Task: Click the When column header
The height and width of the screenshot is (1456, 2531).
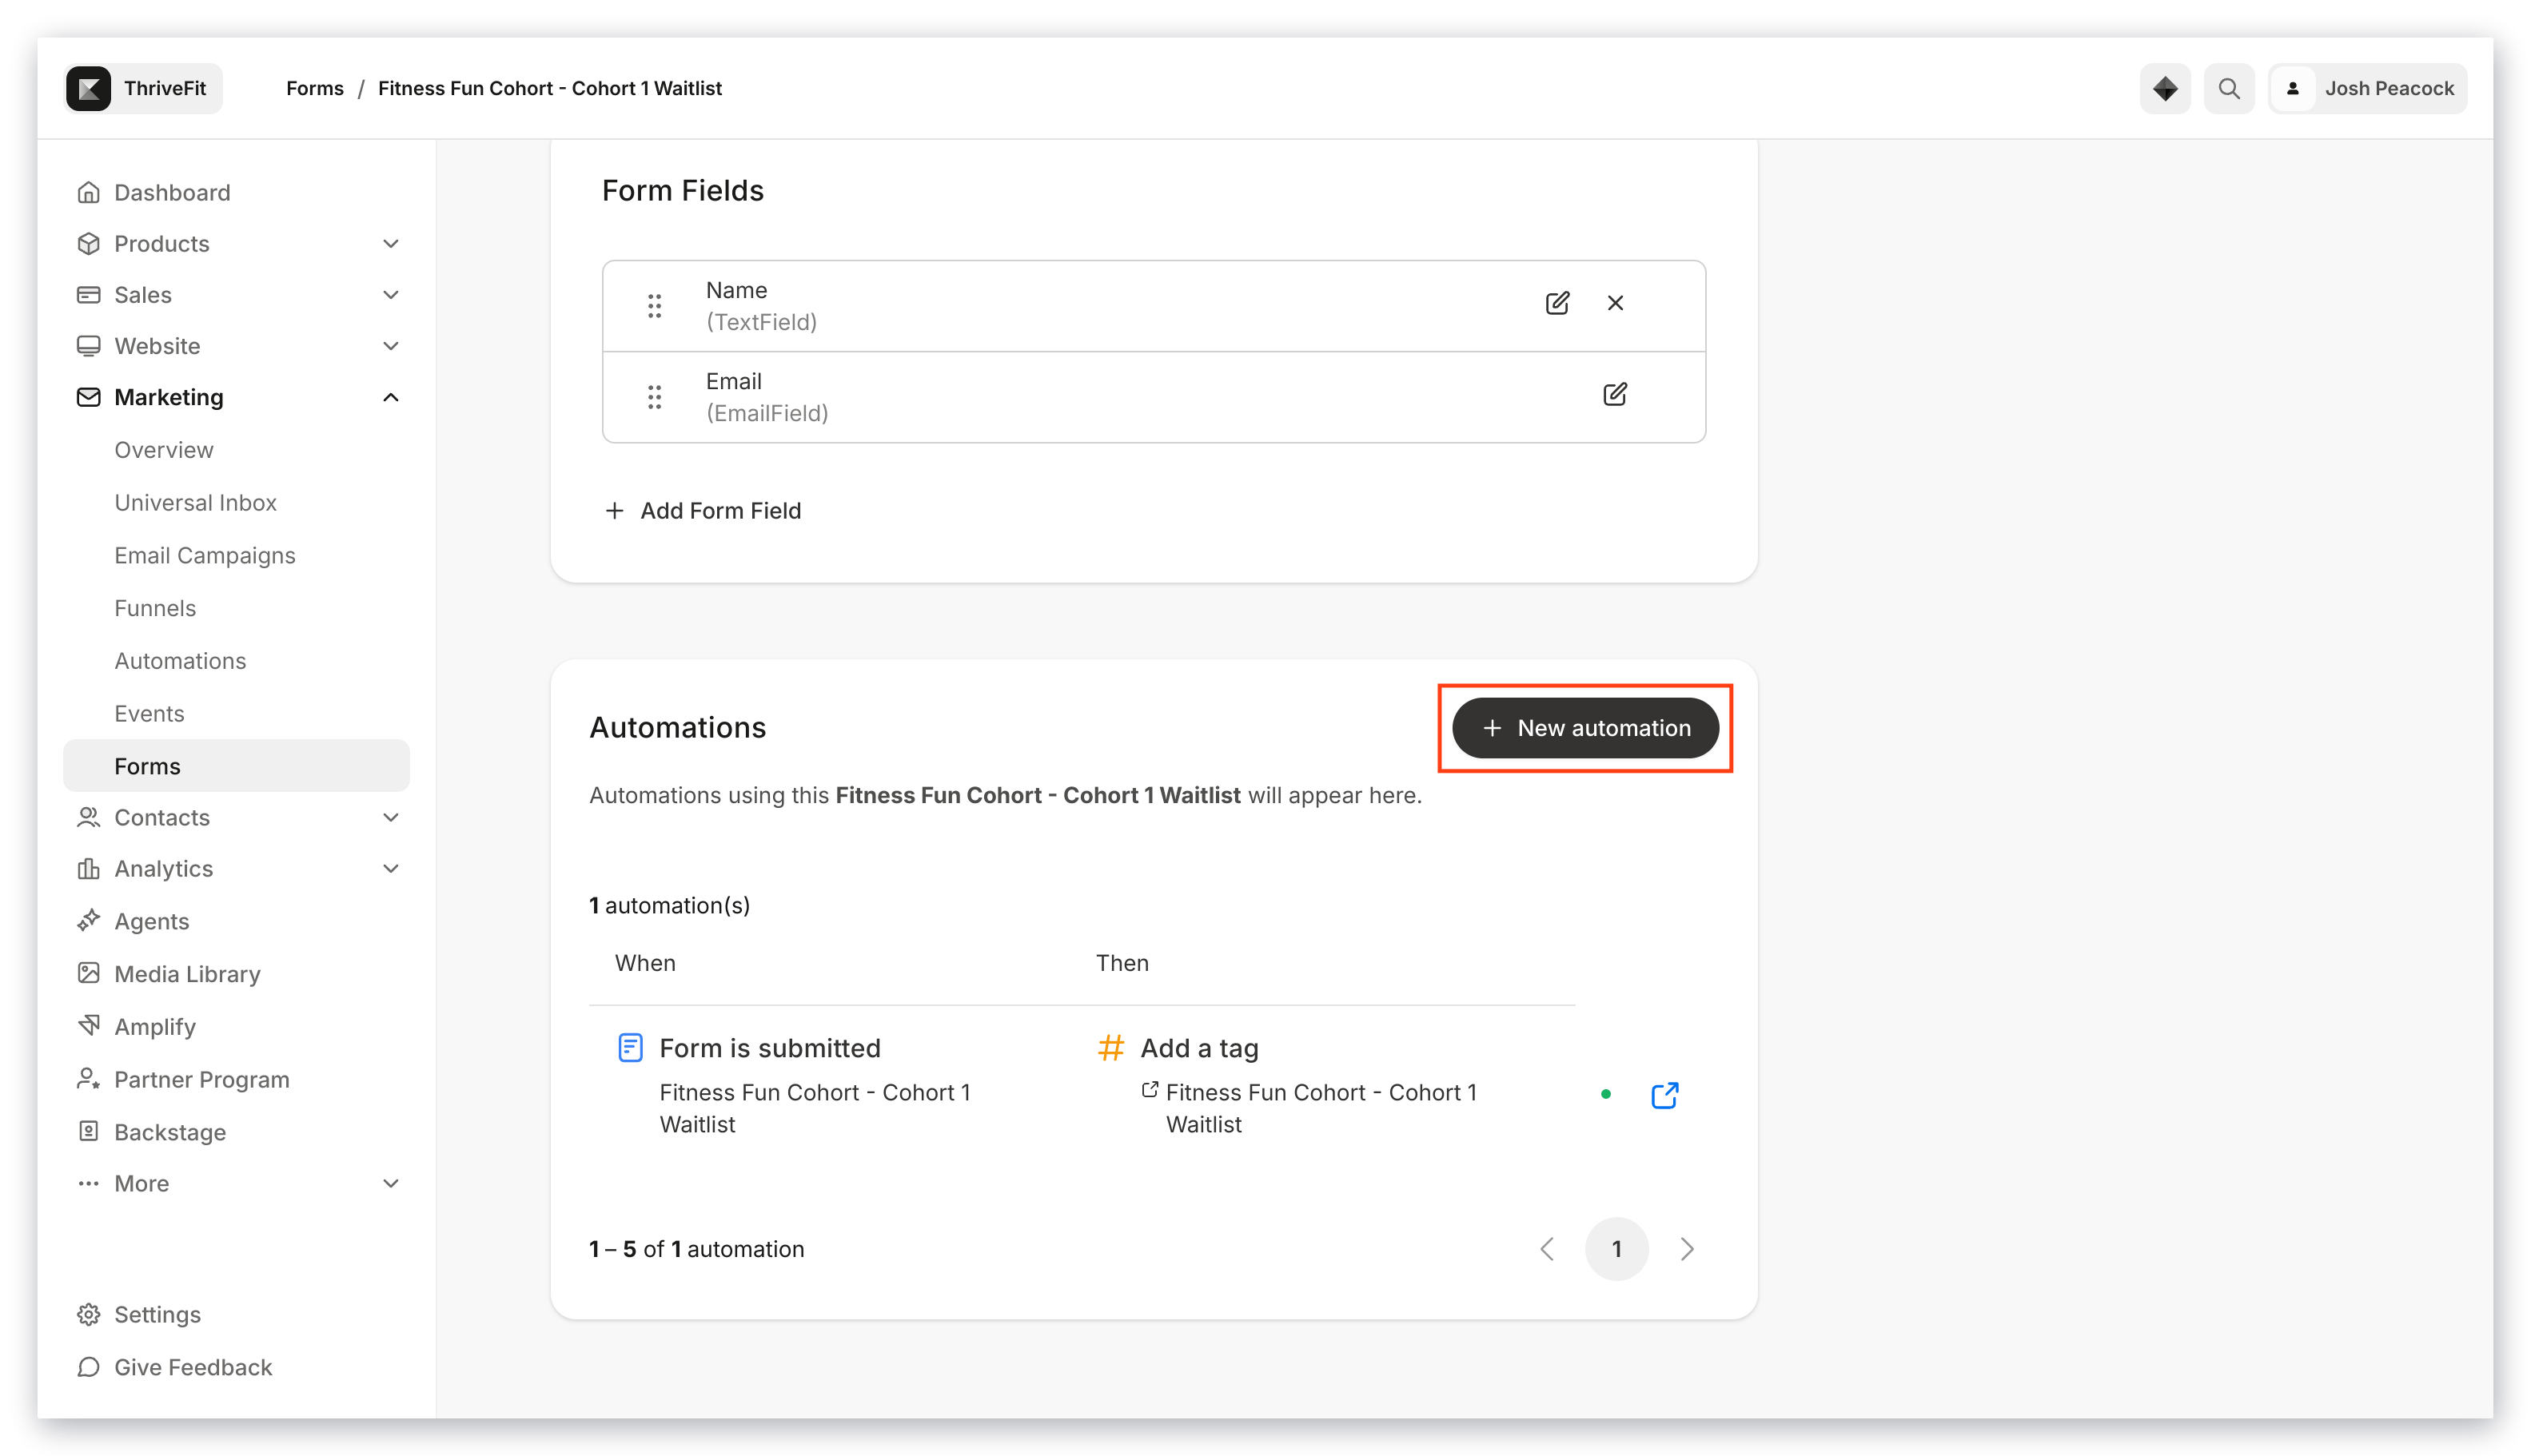Action: 645,963
